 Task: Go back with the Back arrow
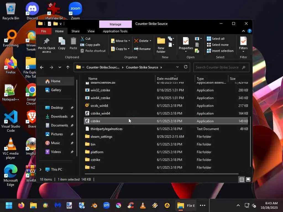pyautogui.click(x=42, y=67)
